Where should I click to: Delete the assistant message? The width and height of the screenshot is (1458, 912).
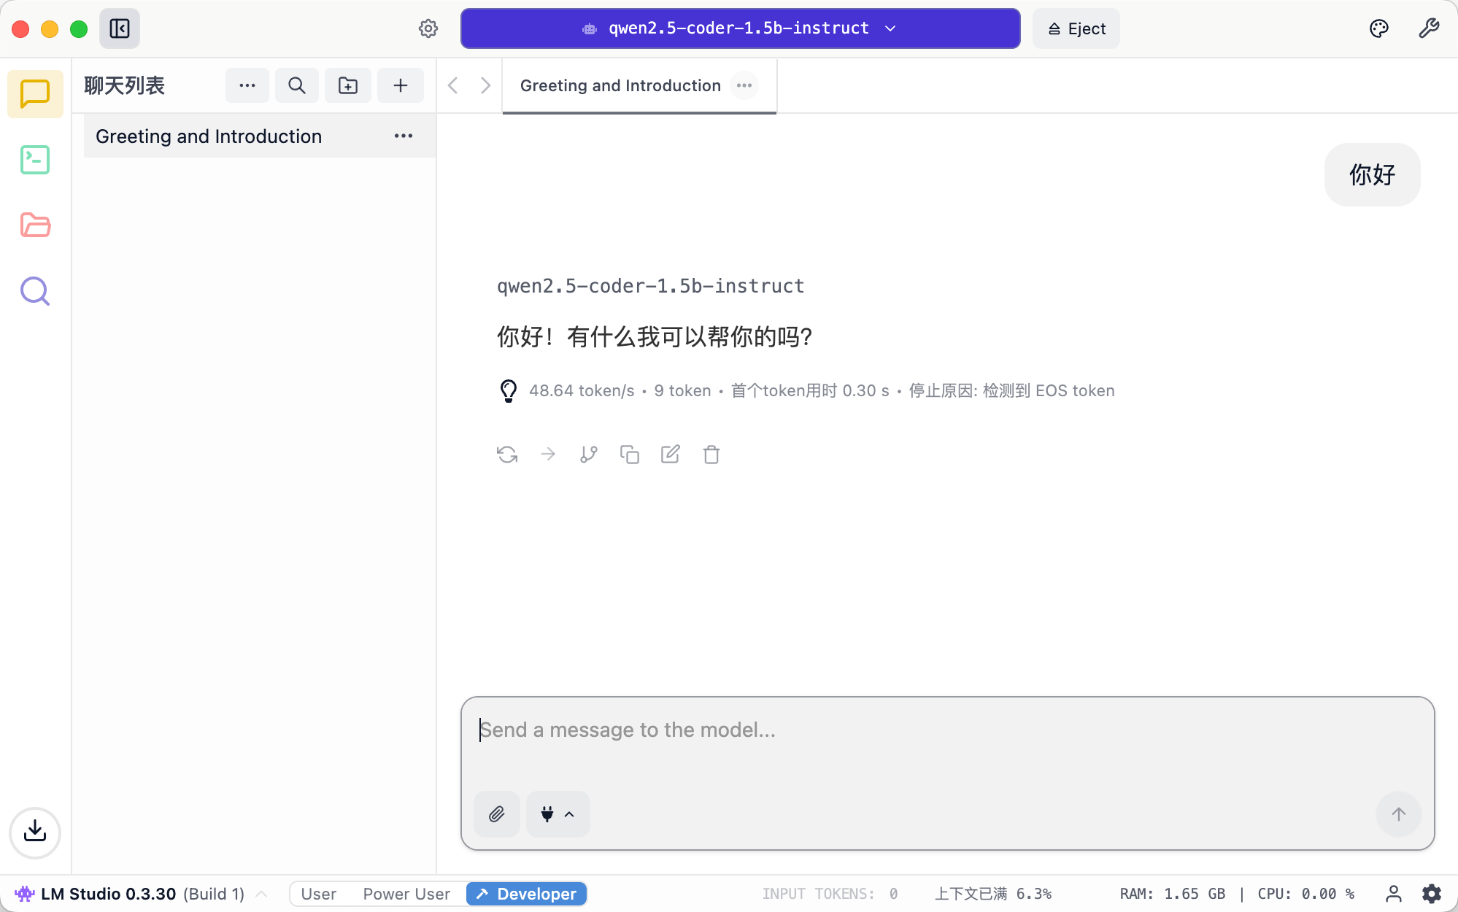point(711,455)
